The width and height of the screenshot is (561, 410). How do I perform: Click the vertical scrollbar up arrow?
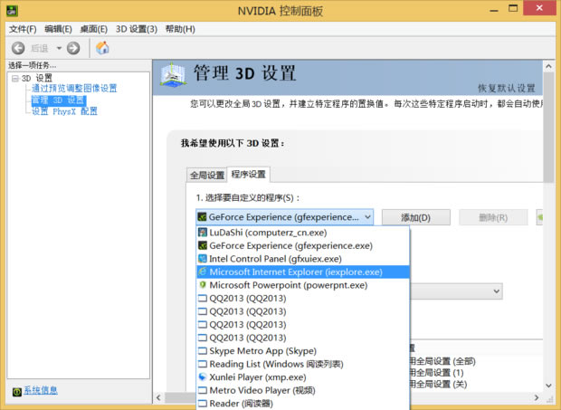click(x=548, y=66)
